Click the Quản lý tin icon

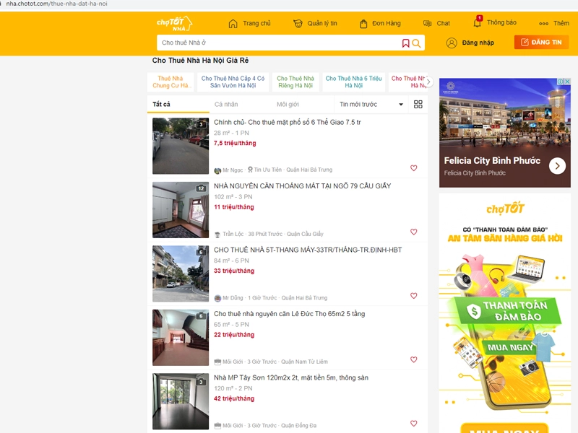pyautogui.click(x=298, y=24)
